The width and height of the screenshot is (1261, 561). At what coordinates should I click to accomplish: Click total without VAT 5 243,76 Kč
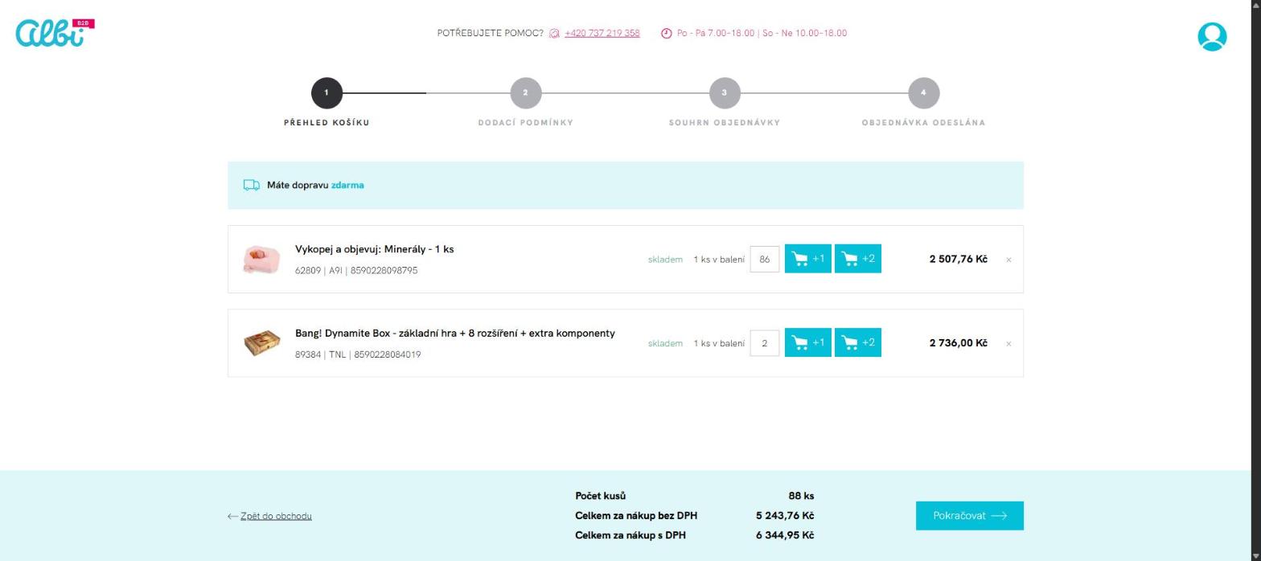784,515
